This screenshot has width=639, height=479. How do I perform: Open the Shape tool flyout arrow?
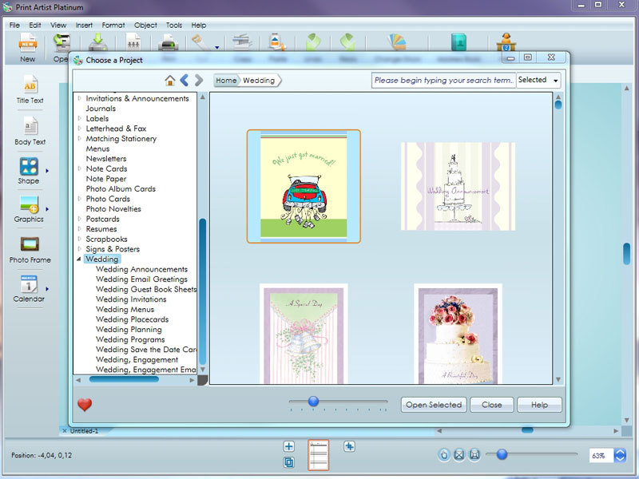47,171
